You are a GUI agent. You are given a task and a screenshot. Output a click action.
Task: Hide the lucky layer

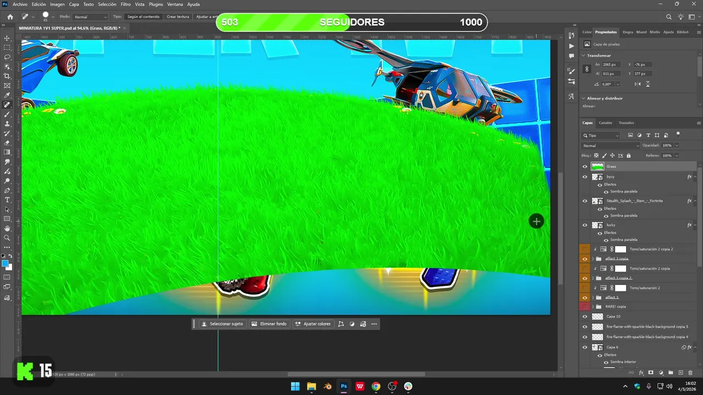(584, 225)
